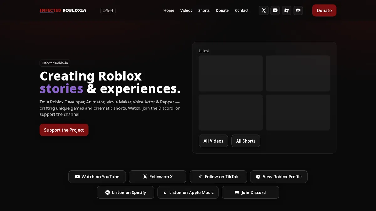This screenshot has width=376, height=211.
Task: Click Support the Project button
Action: [x=64, y=130]
